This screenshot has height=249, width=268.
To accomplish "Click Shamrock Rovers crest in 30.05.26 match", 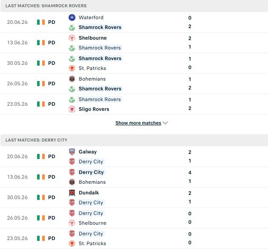I will coord(72,58).
